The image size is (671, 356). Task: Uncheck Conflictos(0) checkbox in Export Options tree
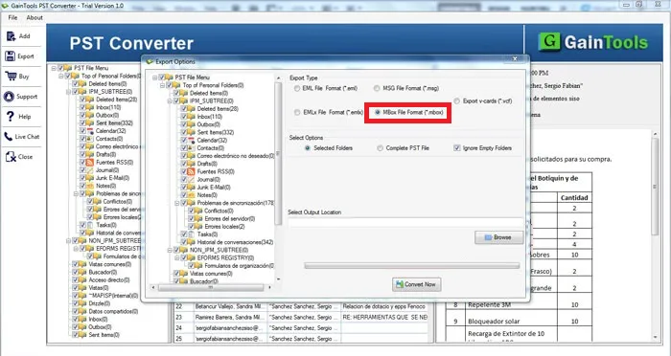pos(192,211)
